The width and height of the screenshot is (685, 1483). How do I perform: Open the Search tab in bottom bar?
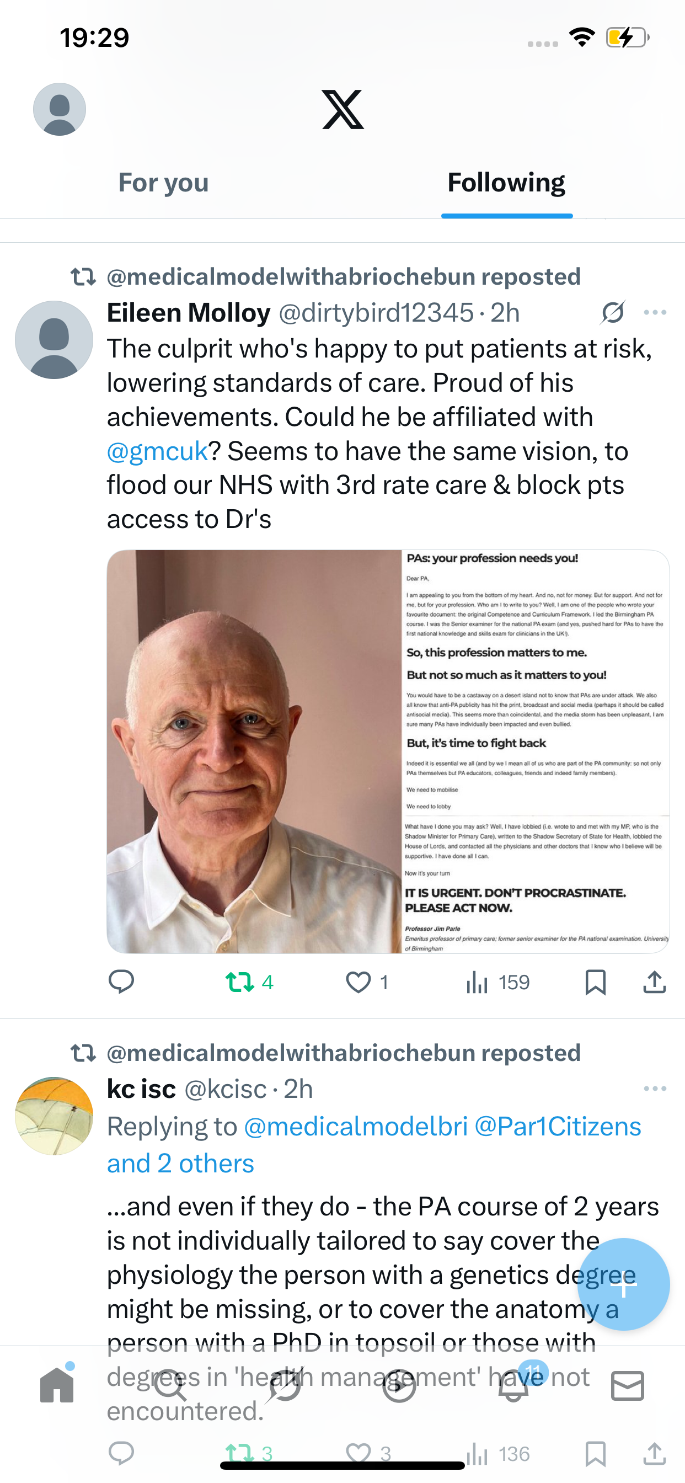(x=171, y=1386)
